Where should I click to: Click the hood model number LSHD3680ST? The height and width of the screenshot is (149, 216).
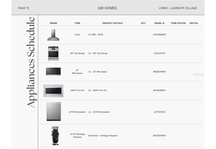pyautogui.click(x=160, y=34)
